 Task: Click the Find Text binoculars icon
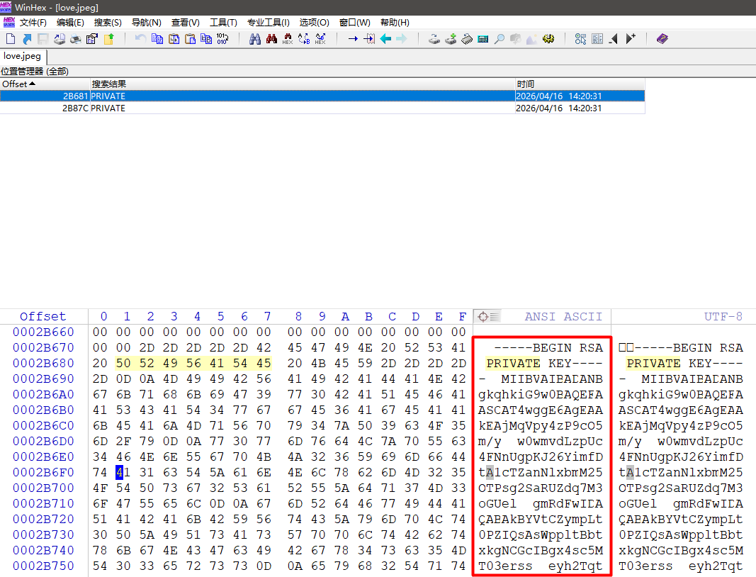click(x=255, y=39)
